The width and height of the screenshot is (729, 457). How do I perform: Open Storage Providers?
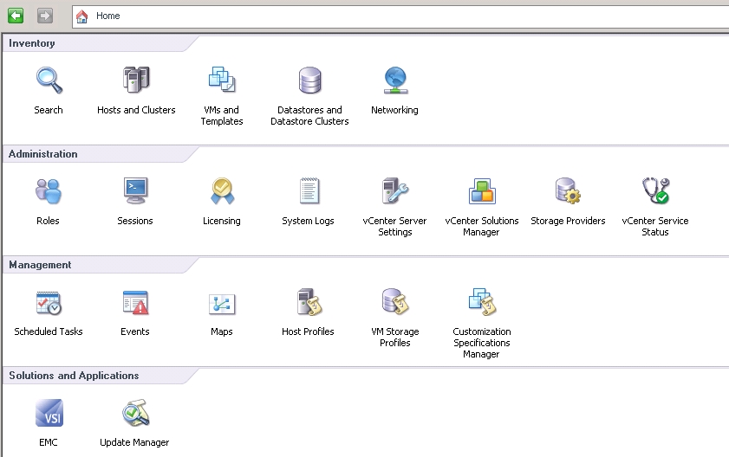pyautogui.click(x=568, y=191)
